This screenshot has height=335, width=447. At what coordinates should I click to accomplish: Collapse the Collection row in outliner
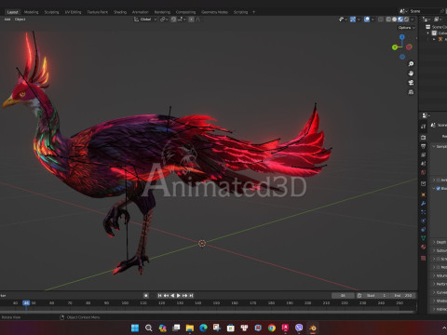click(x=428, y=33)
